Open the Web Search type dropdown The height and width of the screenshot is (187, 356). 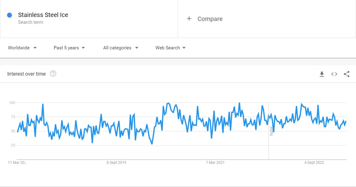click(170, 48)
